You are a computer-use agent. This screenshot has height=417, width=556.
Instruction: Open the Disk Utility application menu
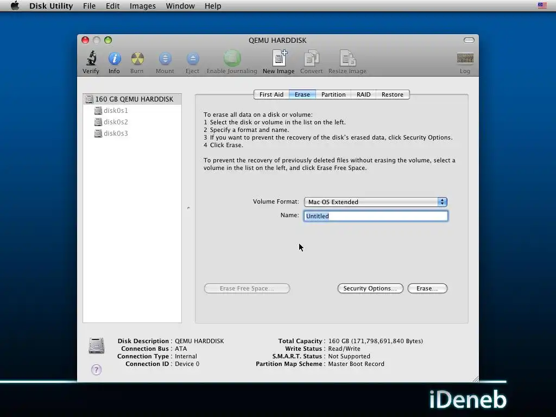pyautogui.click(x=51, y=5)
